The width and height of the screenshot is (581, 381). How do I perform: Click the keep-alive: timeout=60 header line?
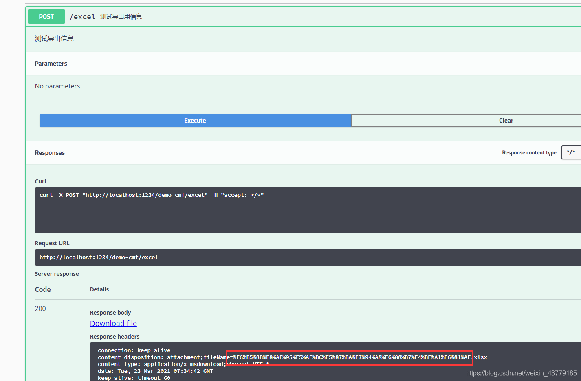[x=134, y=378]
